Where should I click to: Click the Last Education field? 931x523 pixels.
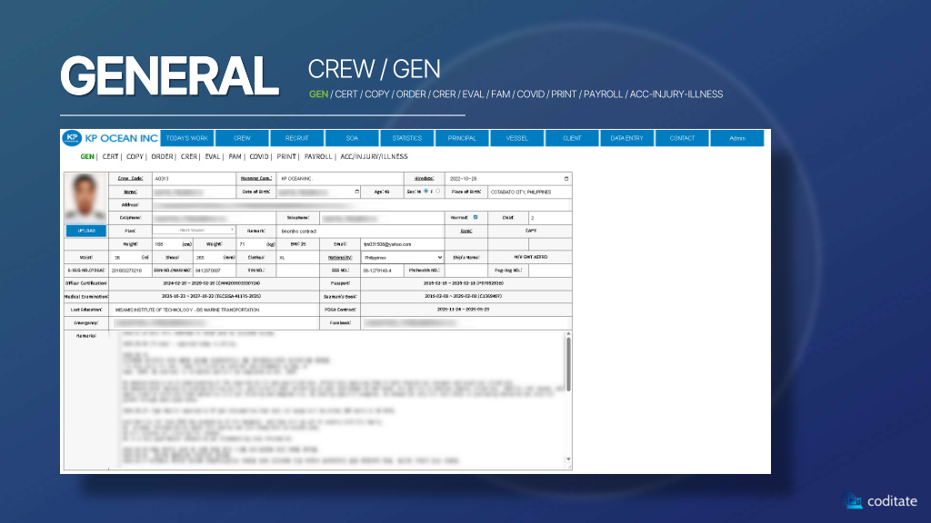click(x=214, y=310)
